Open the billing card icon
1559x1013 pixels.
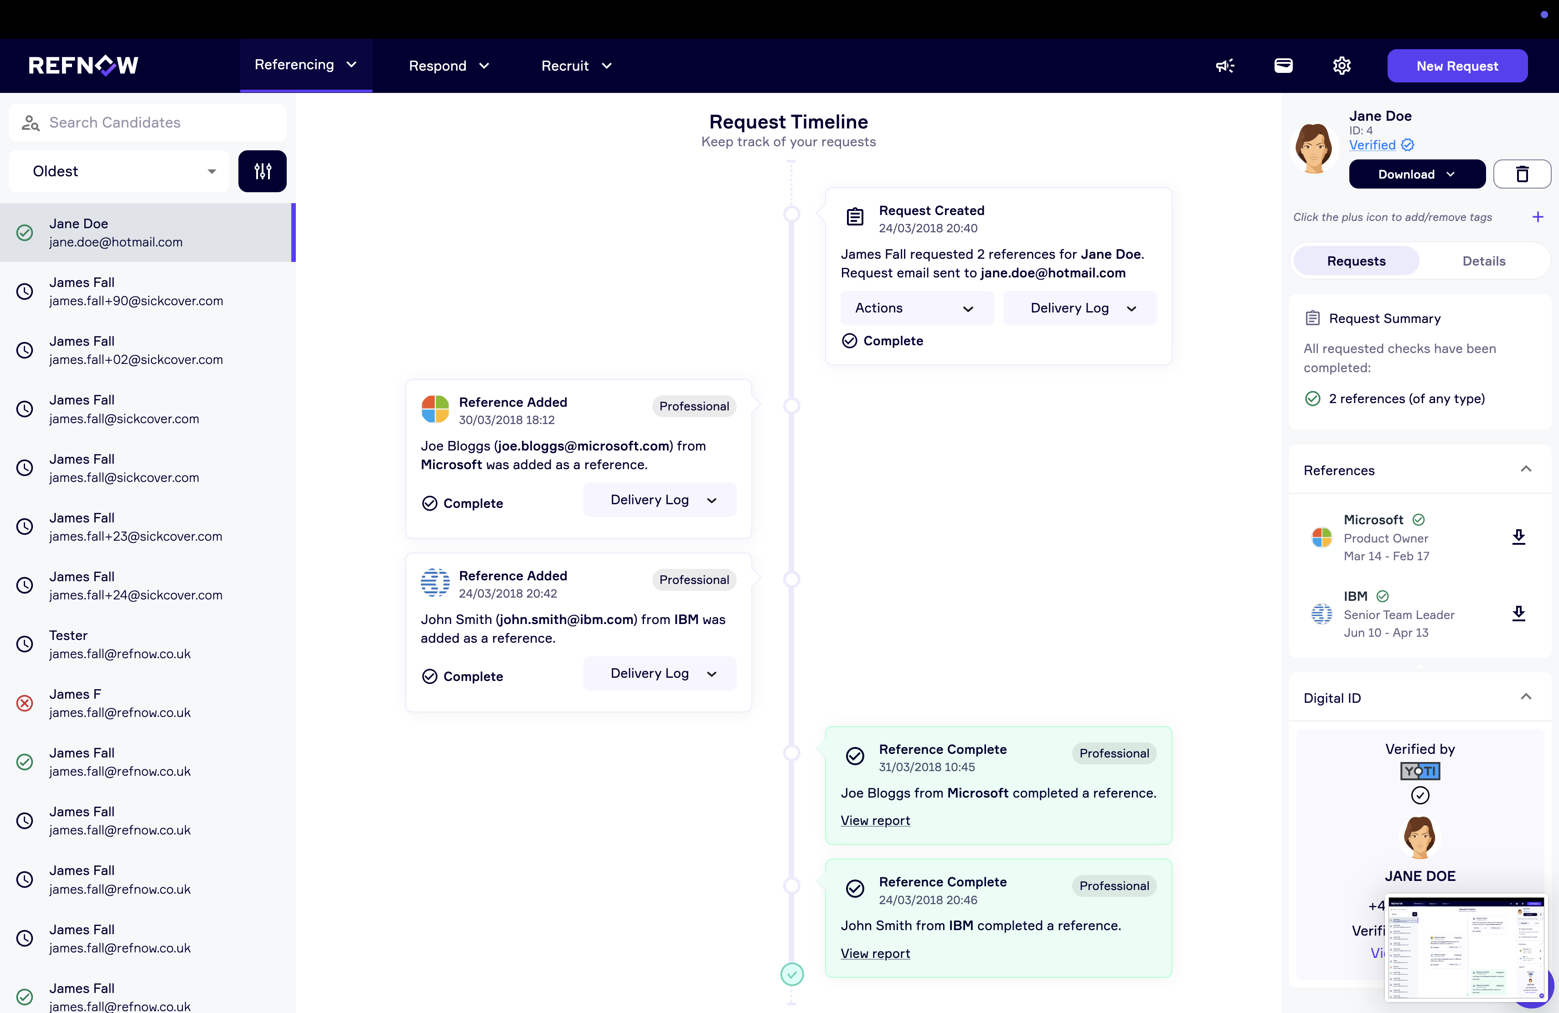pyautogui.click(x=1283, y=66)
